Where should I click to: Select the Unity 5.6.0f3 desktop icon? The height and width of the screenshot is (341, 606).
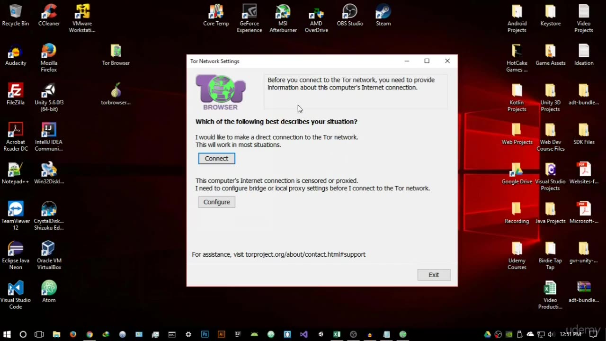click(x=49, y=98)
